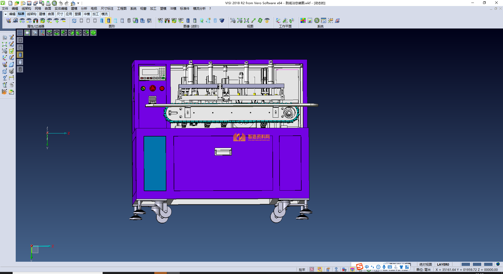Open the layer list button in viewport
This screenshot has width=503, height=274.
click(20, 33)
